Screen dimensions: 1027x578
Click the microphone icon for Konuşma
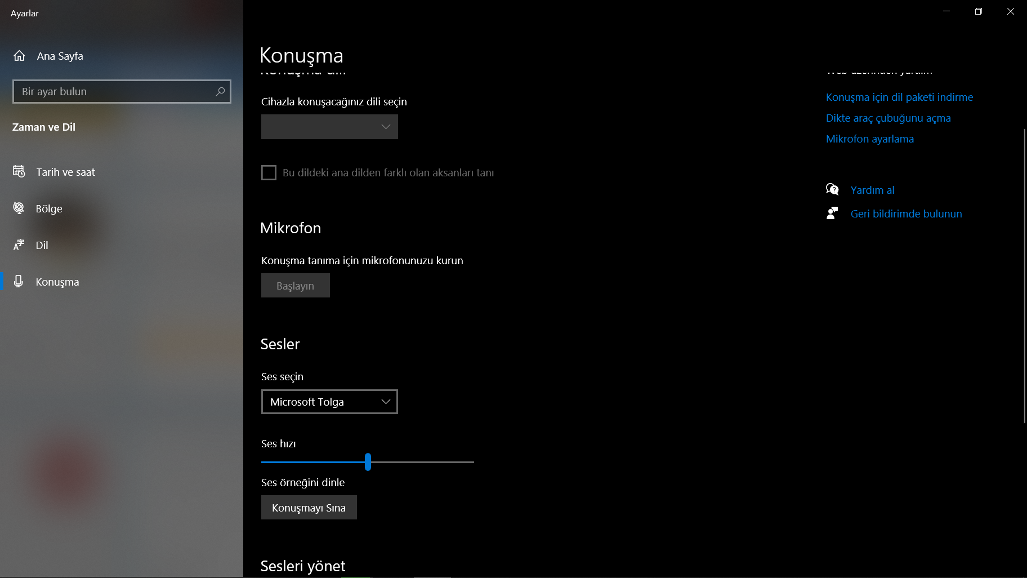[19, 282]
